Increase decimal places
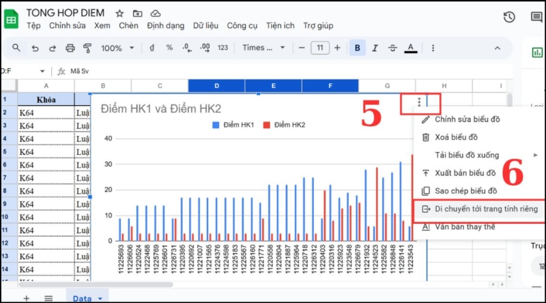 [x=205, y=48]
